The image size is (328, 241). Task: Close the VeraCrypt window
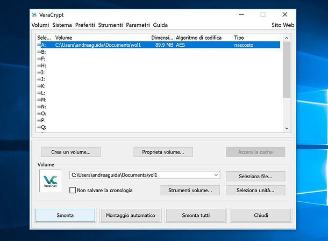tap(284, 14)
